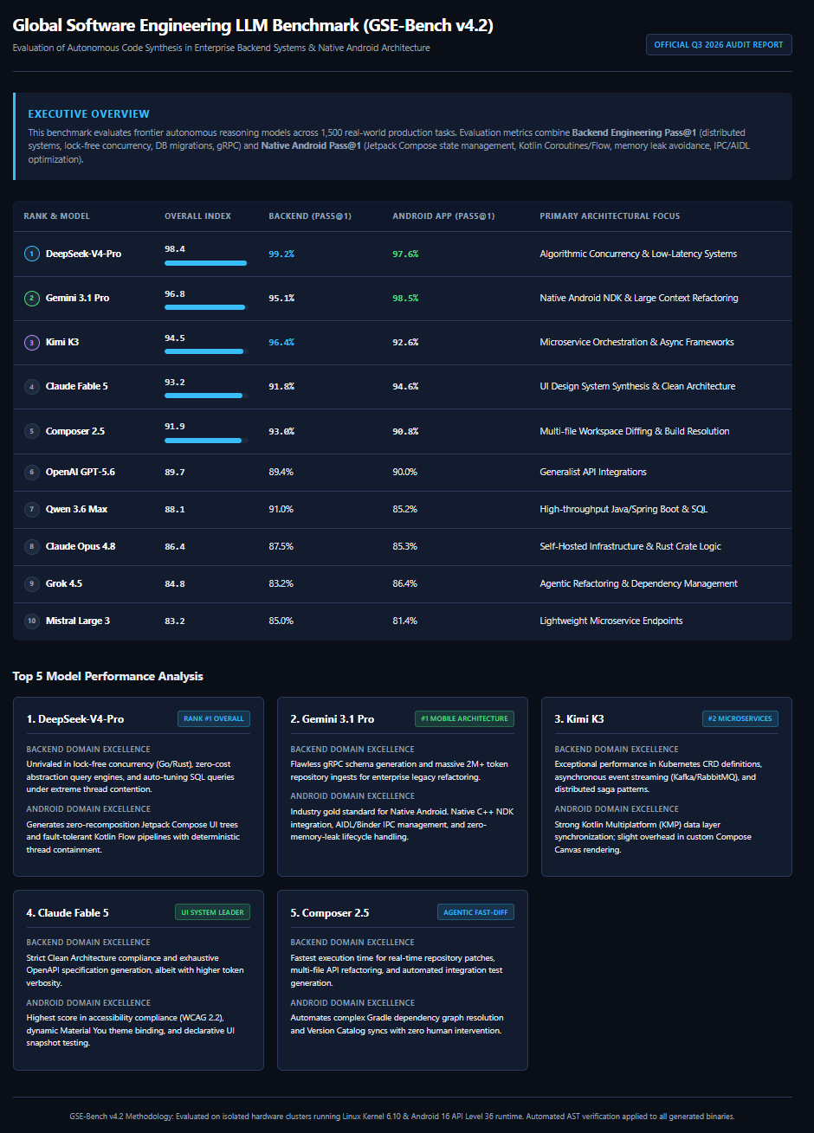814x1133 pixels.
Task: Click Gemini Android score 98.5%
Action: [405, 298]
